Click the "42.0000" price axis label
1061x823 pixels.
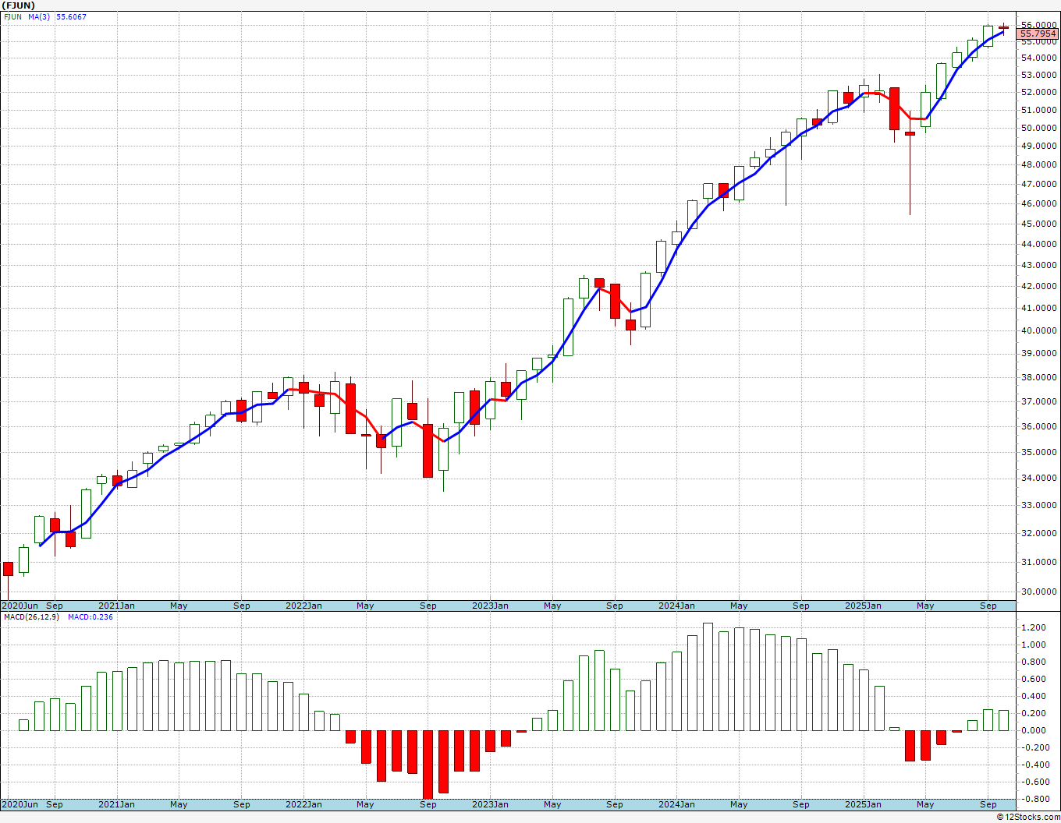tap(1038, 286)
